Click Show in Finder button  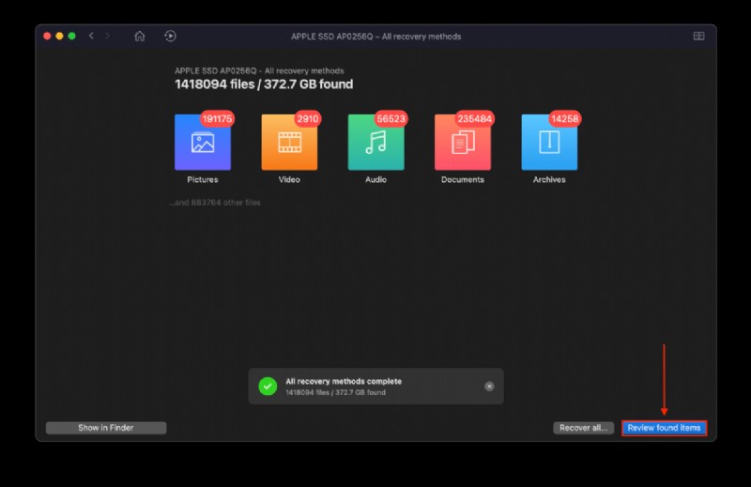point(106,428)
